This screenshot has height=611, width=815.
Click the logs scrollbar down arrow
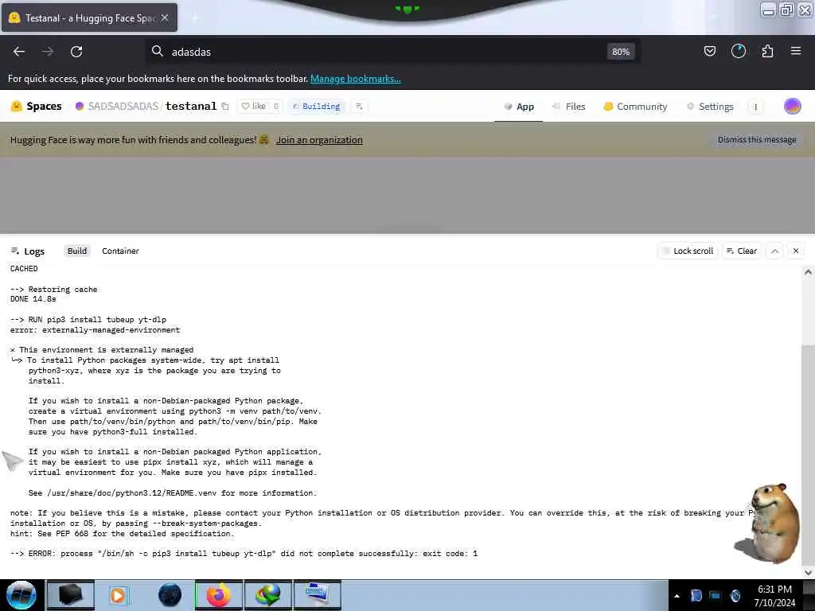click(x=808, y=573)
